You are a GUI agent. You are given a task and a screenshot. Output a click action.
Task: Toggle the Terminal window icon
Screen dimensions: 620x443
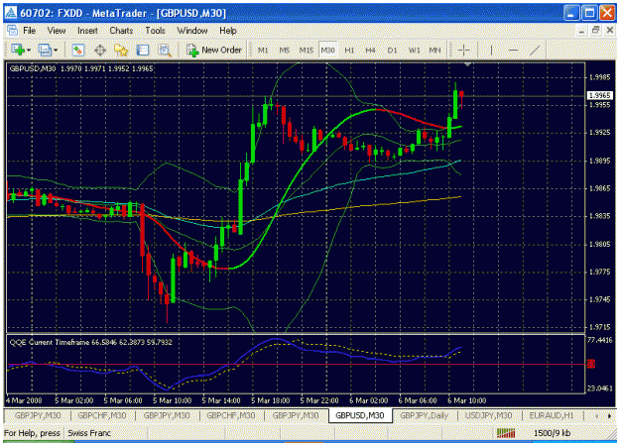click(x=142, y=51)
